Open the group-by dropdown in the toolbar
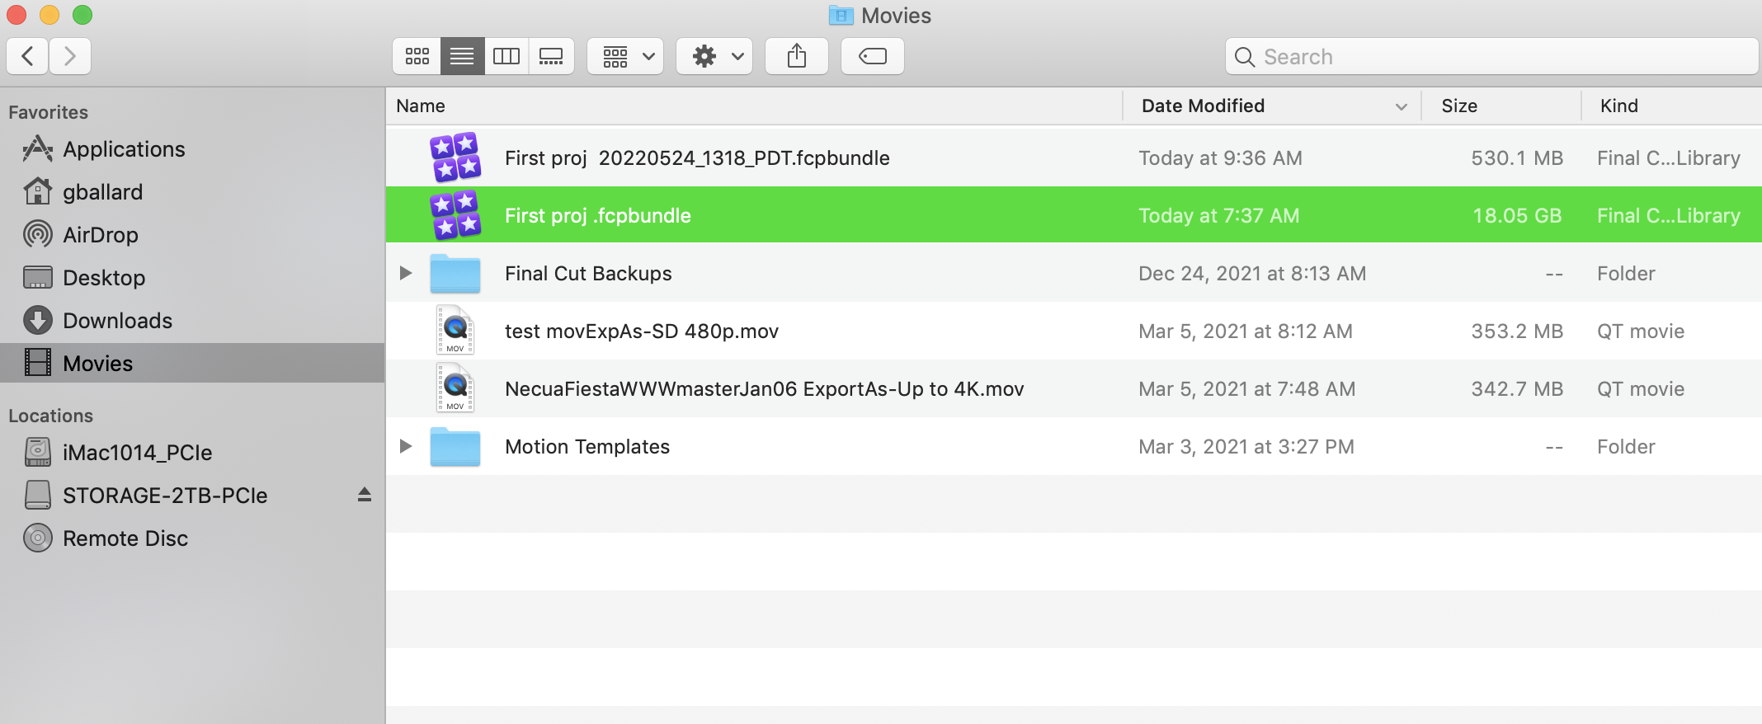The height and width of the screenshot is (724, 1762). pos(625,56)
